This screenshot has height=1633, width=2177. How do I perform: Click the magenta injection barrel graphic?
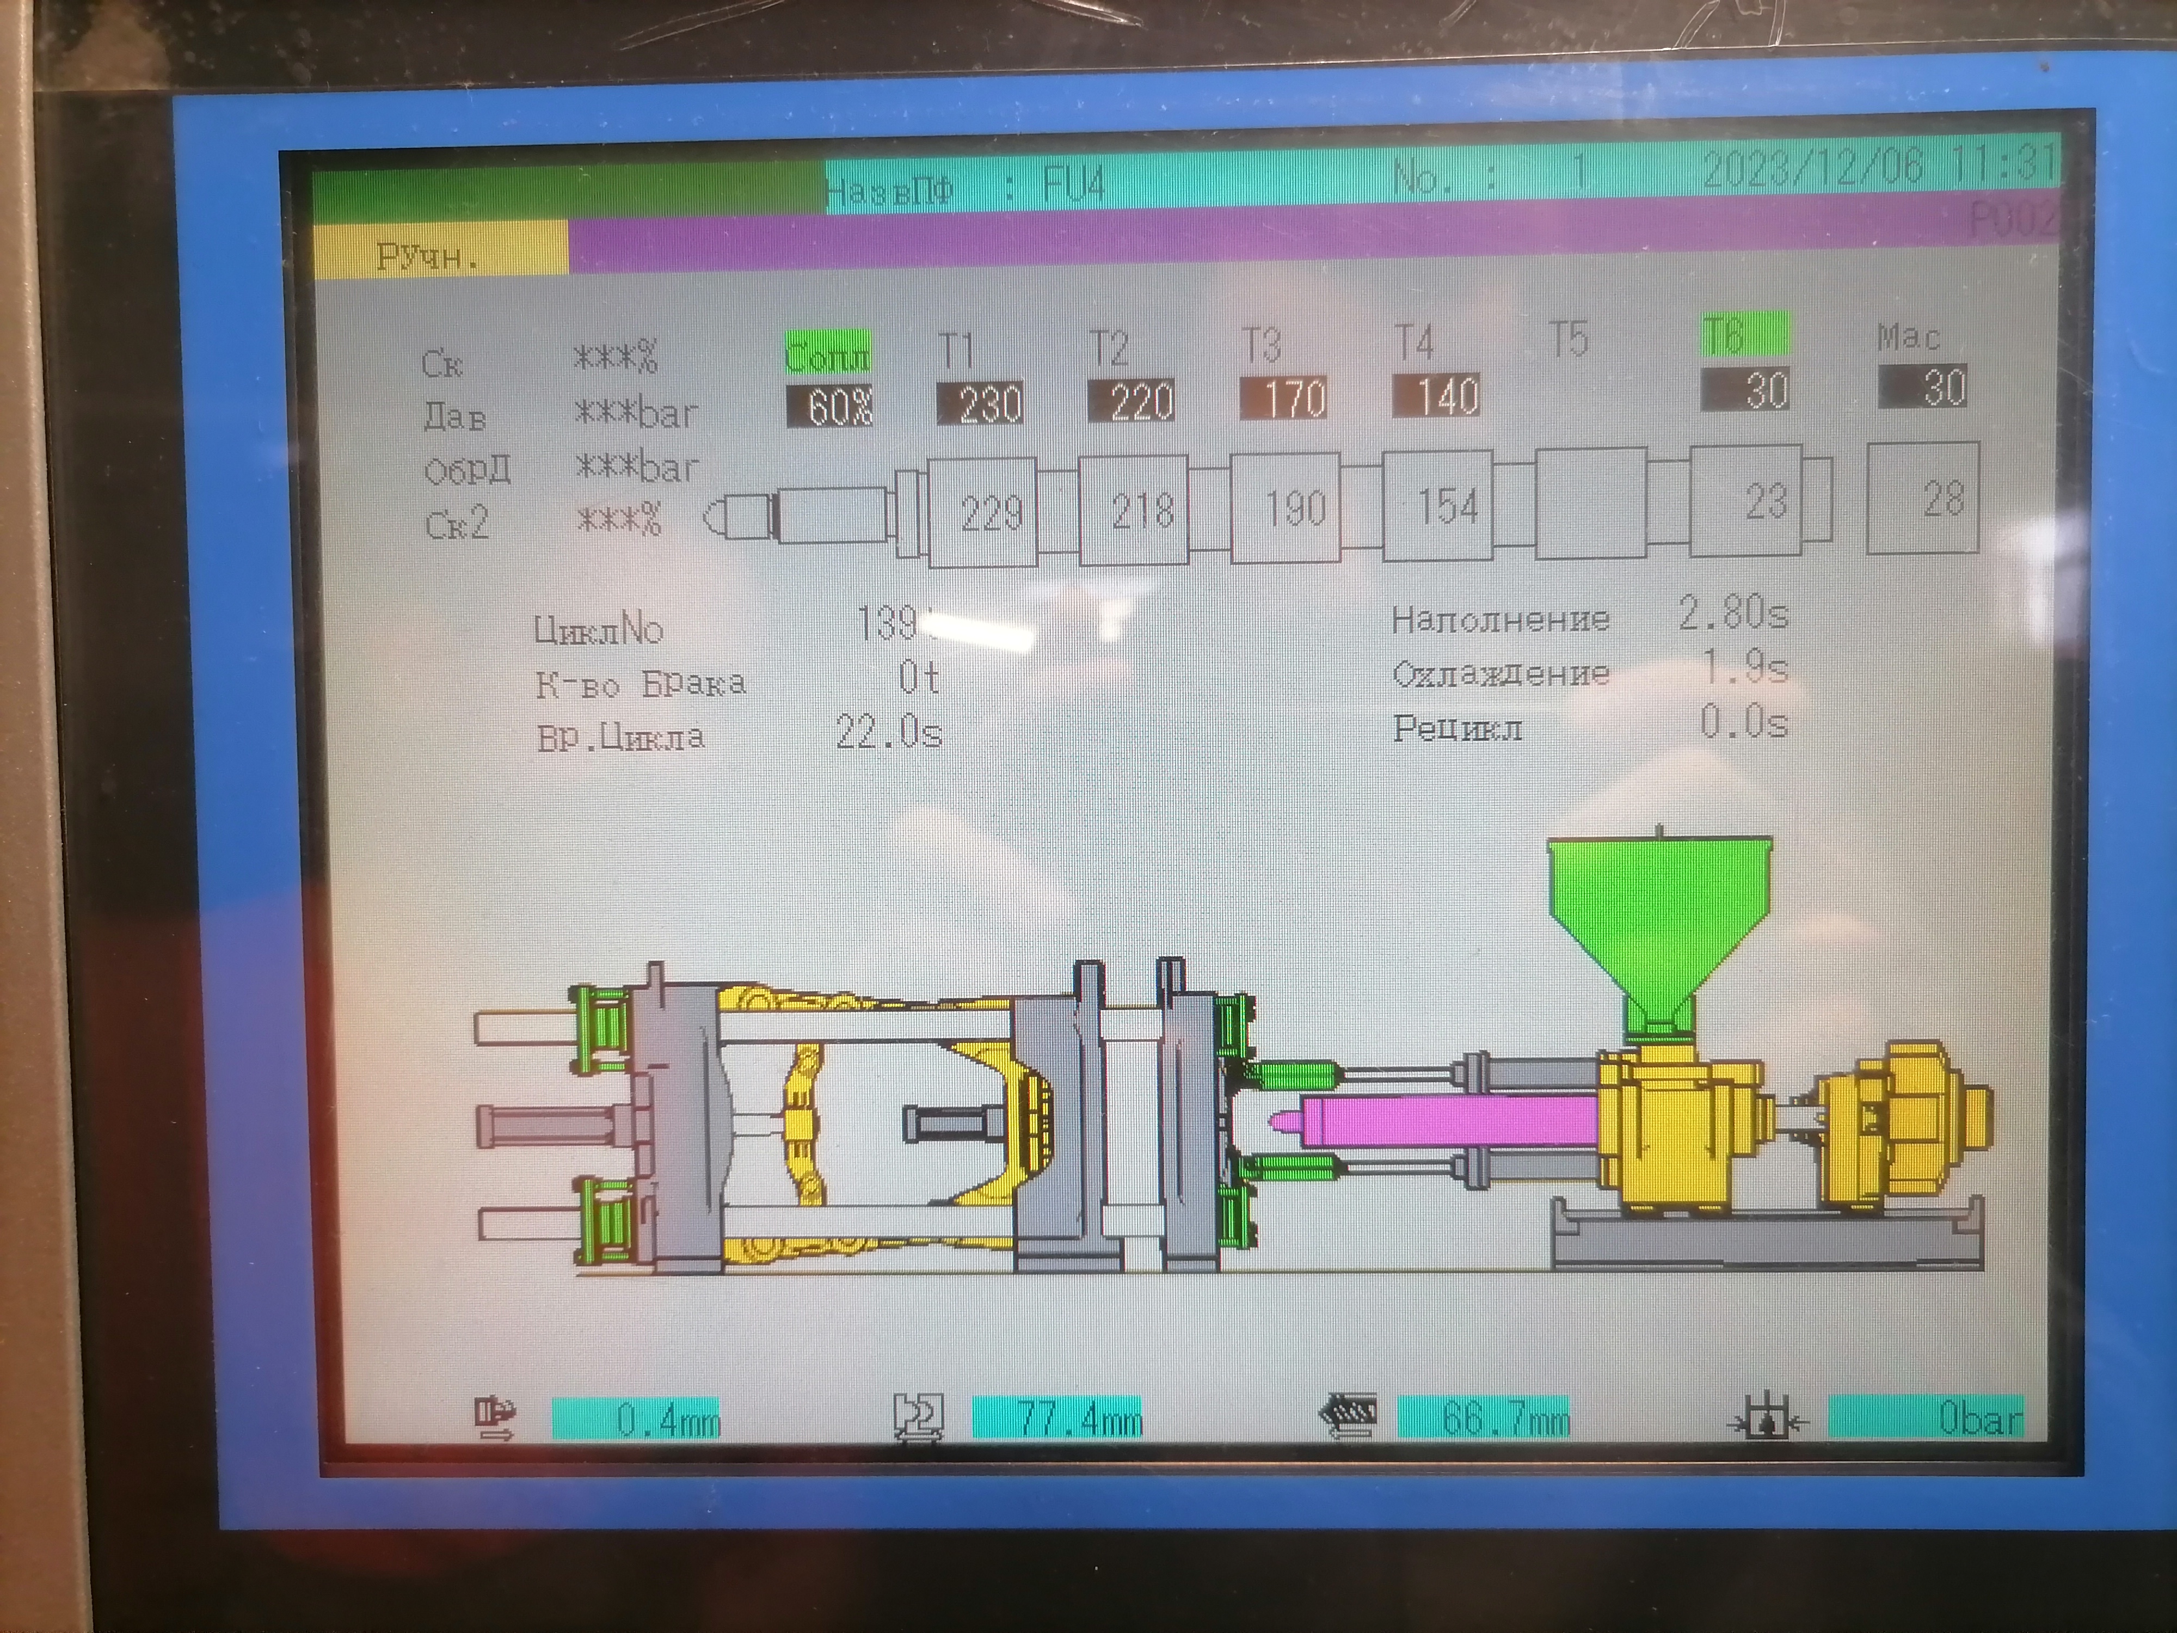[x=1447, y=1122]
